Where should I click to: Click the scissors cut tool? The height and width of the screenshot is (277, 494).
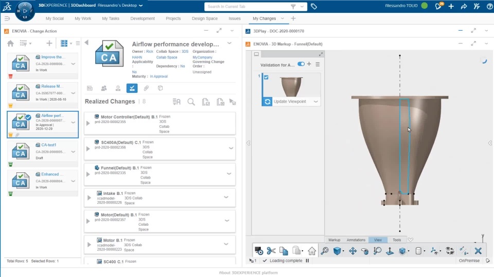271,251
